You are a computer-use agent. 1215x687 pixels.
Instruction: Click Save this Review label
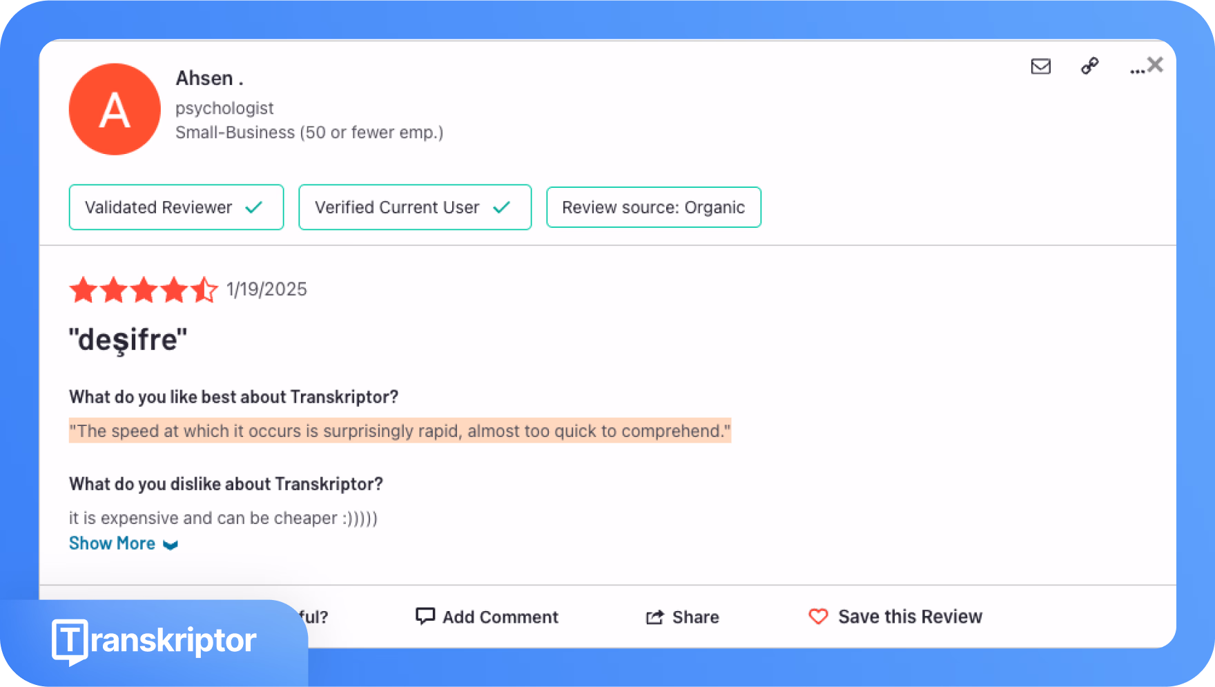910,617
